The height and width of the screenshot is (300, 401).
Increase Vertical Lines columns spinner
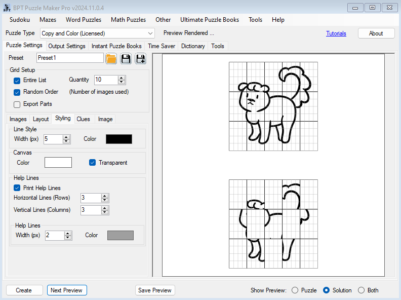(x=104, y=208)
